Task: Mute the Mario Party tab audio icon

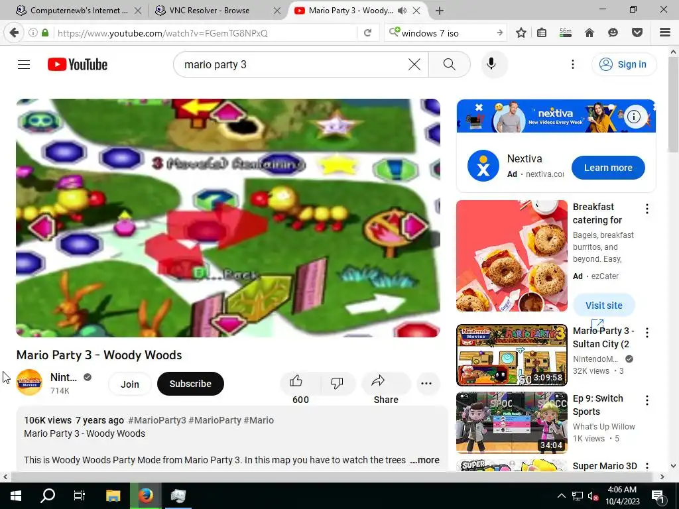Action: [x=402, y=11]
